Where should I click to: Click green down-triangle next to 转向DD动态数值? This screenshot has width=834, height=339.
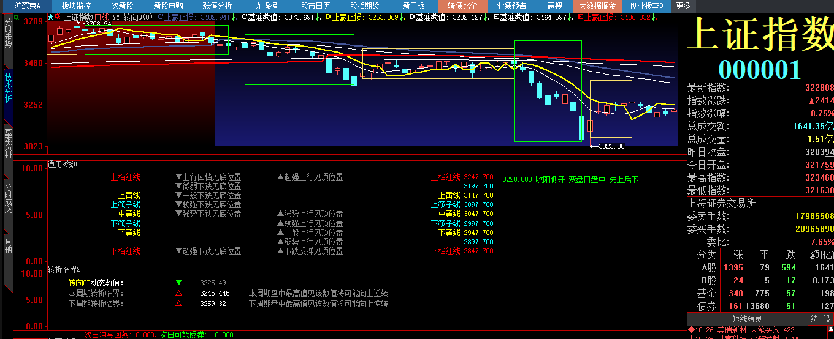click(x=178, y=283)
